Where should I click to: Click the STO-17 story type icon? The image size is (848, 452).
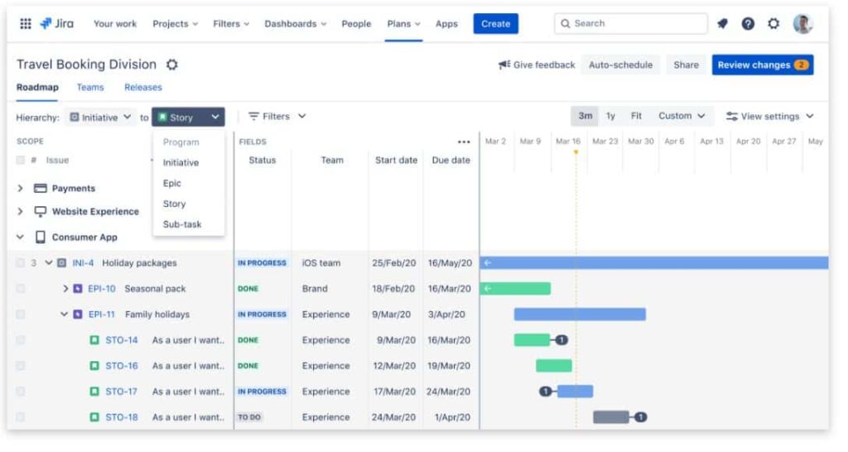(x=94, y=392)
